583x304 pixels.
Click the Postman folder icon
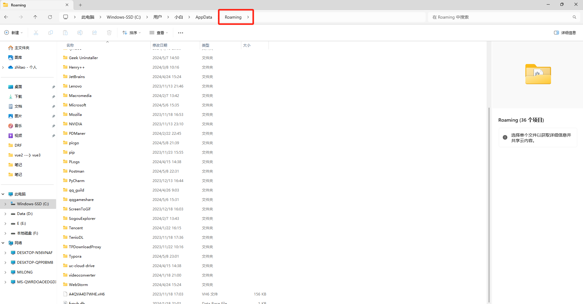(x=65, y=171)
